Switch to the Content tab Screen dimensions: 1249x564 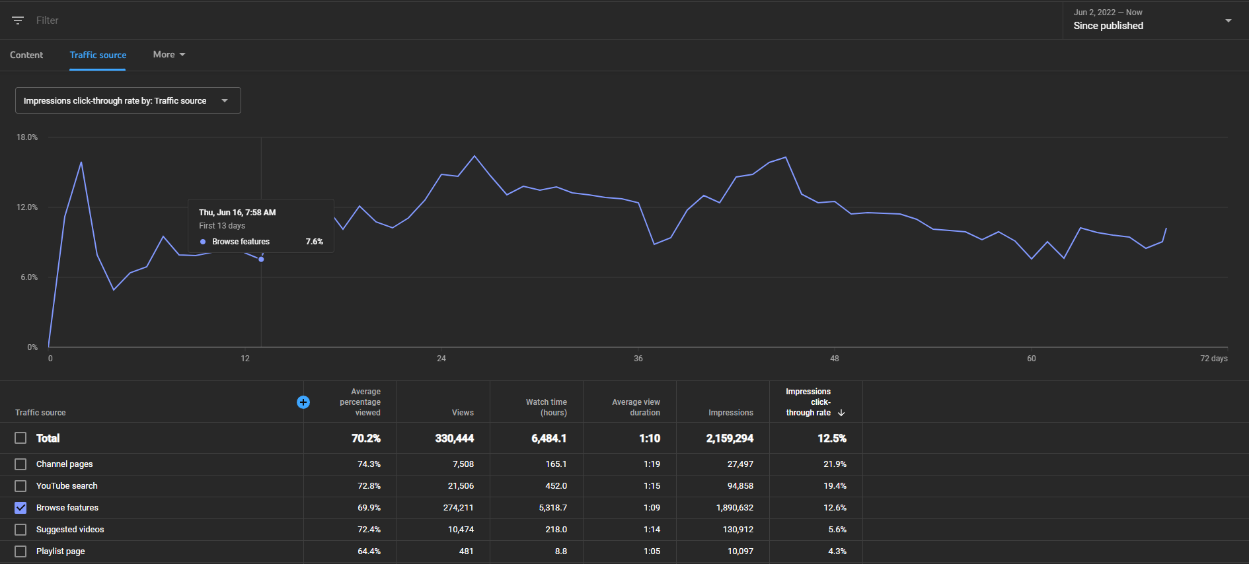pyautogui.click(x=26, y=55)
